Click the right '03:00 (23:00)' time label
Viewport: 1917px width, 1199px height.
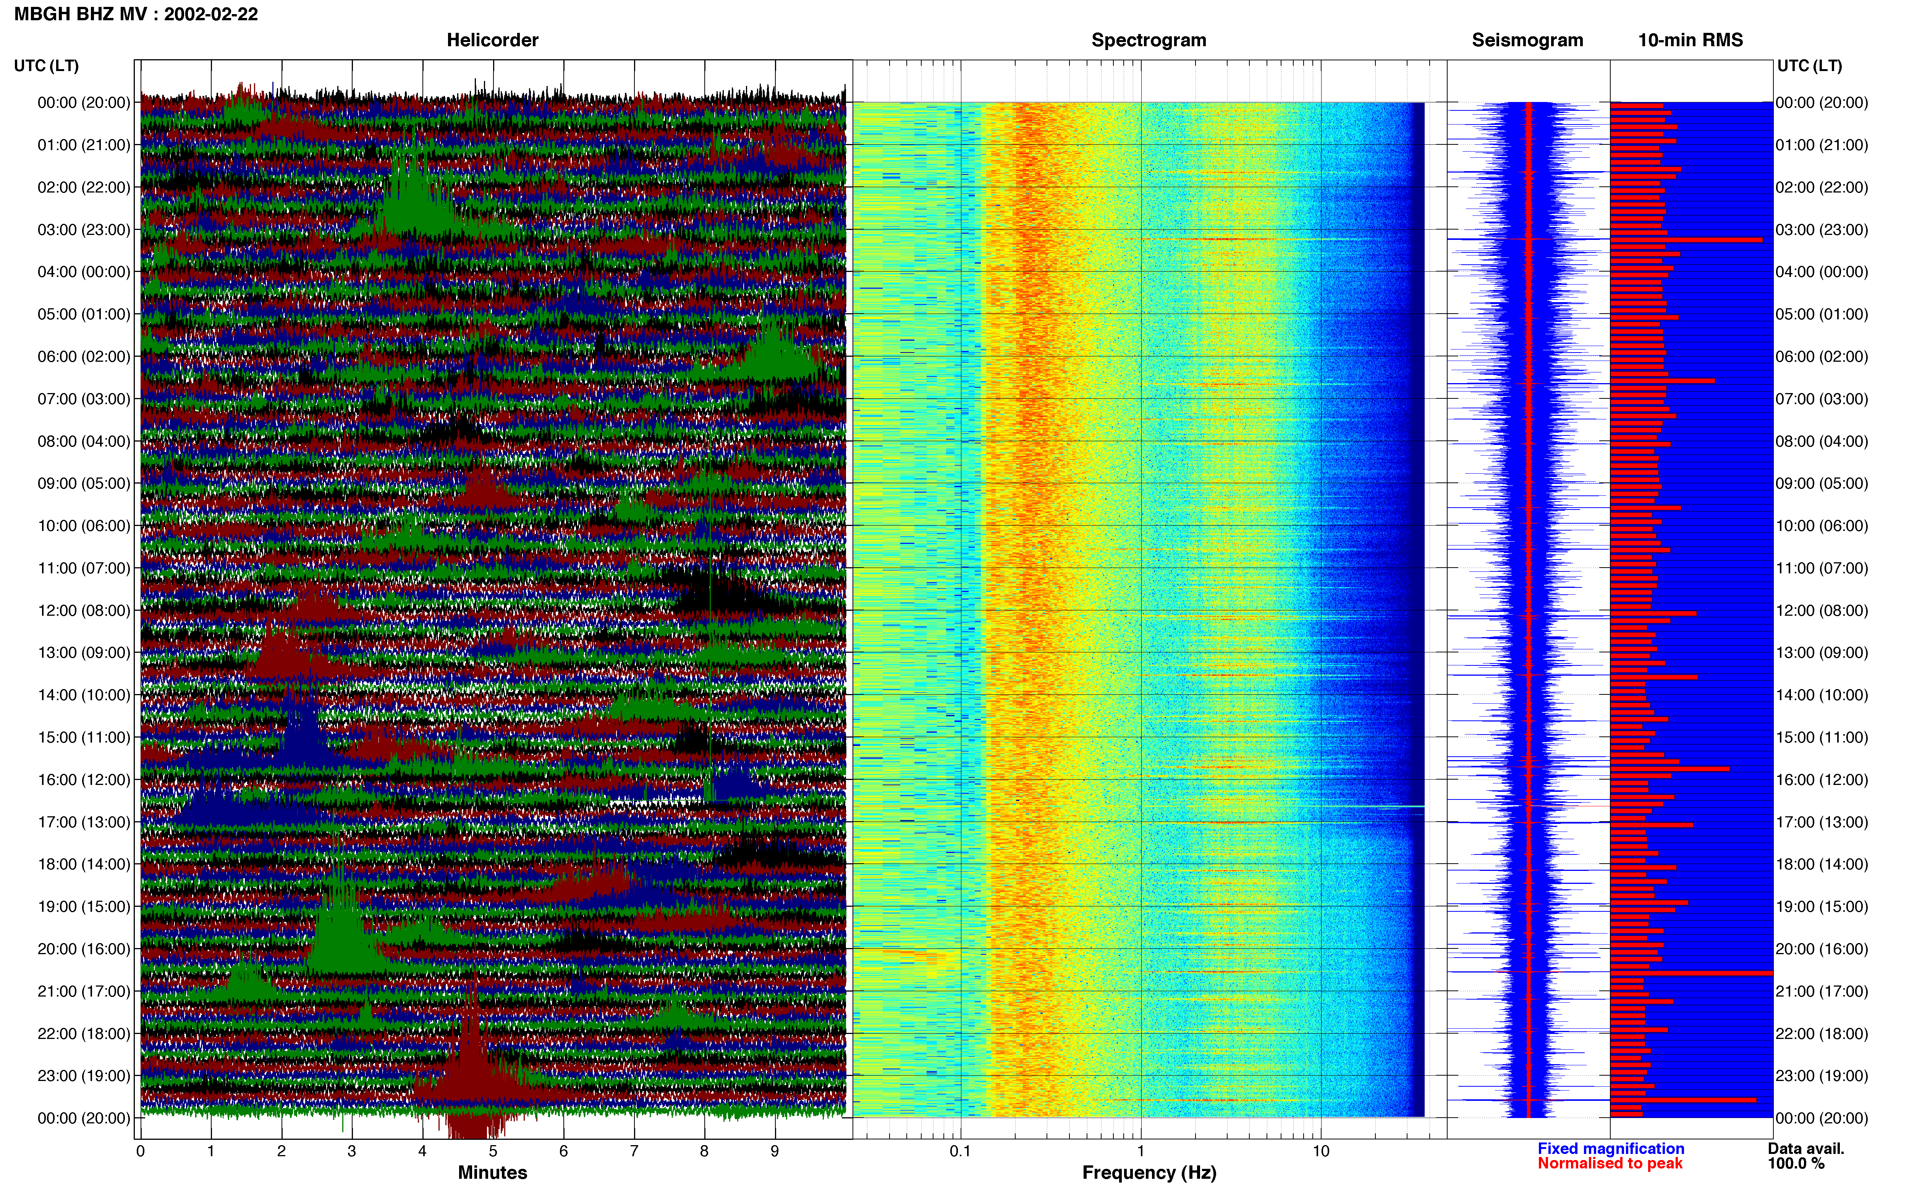click(x=1822, y=230)
